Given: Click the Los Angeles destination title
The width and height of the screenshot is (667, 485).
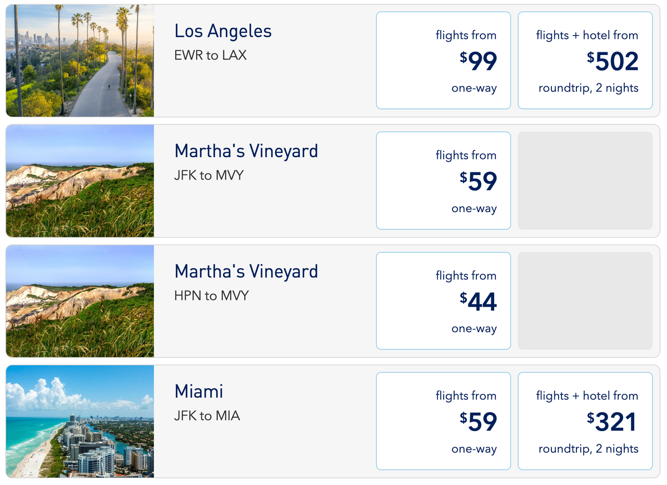Looking at the screenshot, I should click(x=223, y=31).
